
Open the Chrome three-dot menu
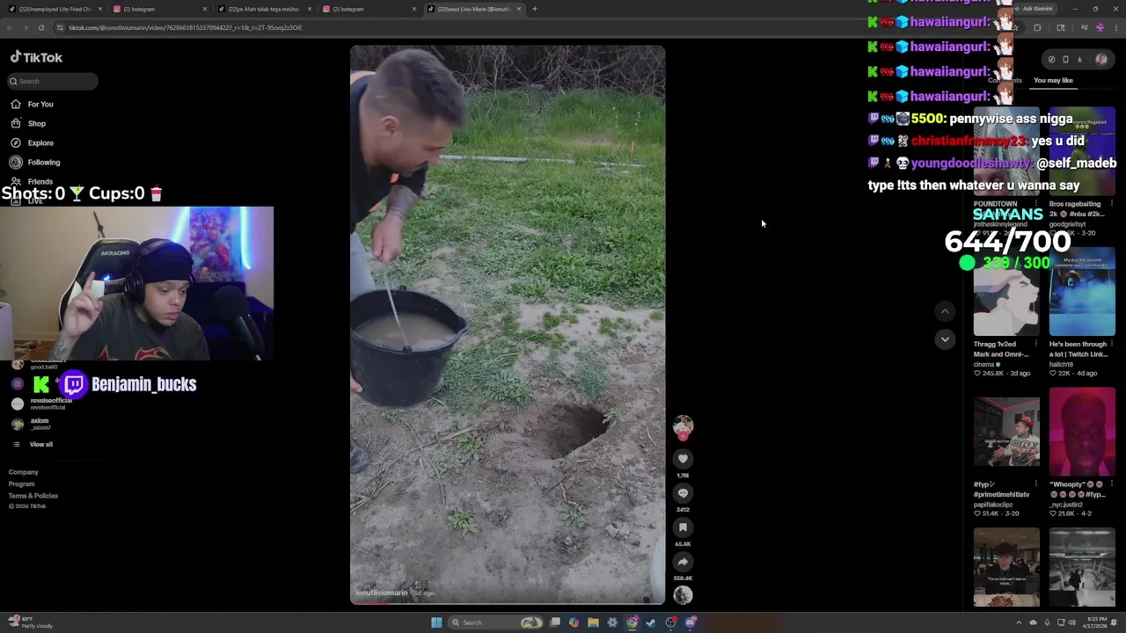point(1116,27)
